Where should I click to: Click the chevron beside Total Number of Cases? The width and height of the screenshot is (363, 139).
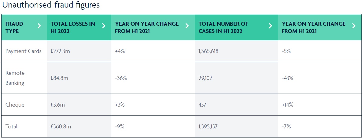tap(271, 26)
